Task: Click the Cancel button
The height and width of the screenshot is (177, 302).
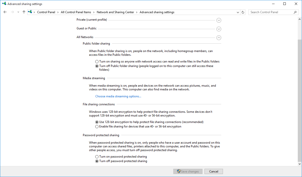Action: click(213, 172)
